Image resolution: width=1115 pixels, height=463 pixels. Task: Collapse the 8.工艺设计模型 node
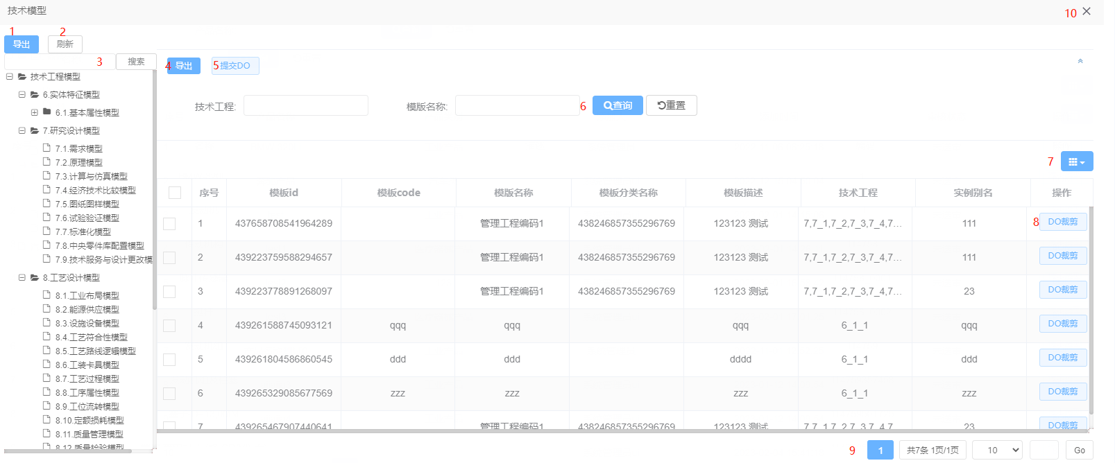coord(22,278)
